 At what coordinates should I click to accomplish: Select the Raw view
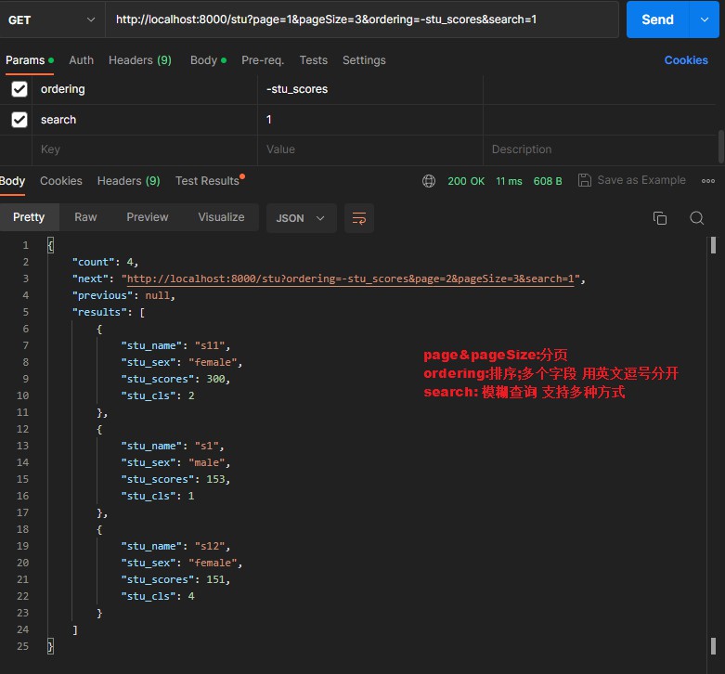85,217
